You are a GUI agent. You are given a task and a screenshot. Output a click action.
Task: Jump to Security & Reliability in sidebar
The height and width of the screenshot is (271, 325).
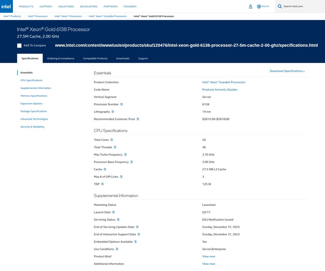(x=32, y=127)
